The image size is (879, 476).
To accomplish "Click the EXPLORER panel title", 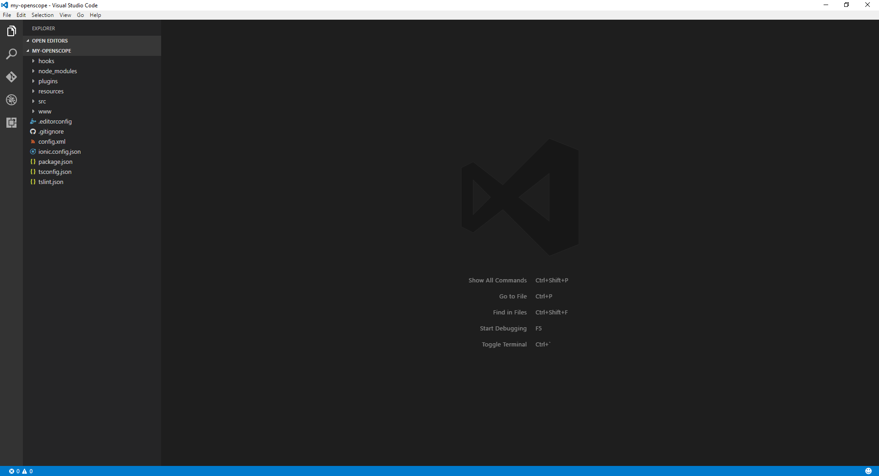I will coord(43,28).
